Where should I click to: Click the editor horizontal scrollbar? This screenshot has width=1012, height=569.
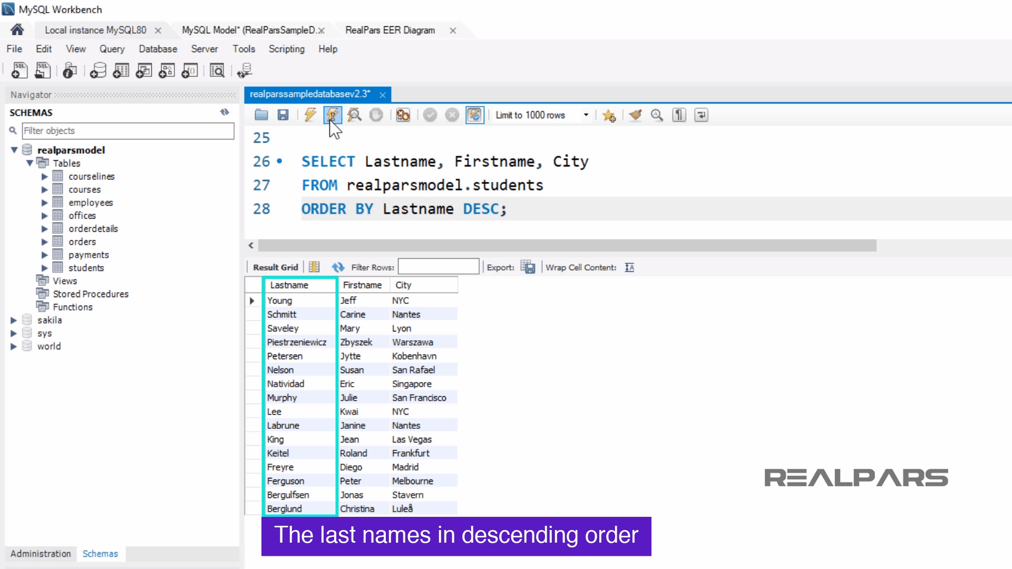[567, 246]
